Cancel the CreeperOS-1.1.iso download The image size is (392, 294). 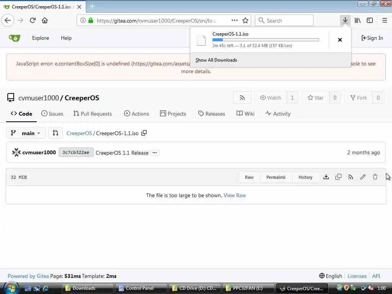click(340, 40)
